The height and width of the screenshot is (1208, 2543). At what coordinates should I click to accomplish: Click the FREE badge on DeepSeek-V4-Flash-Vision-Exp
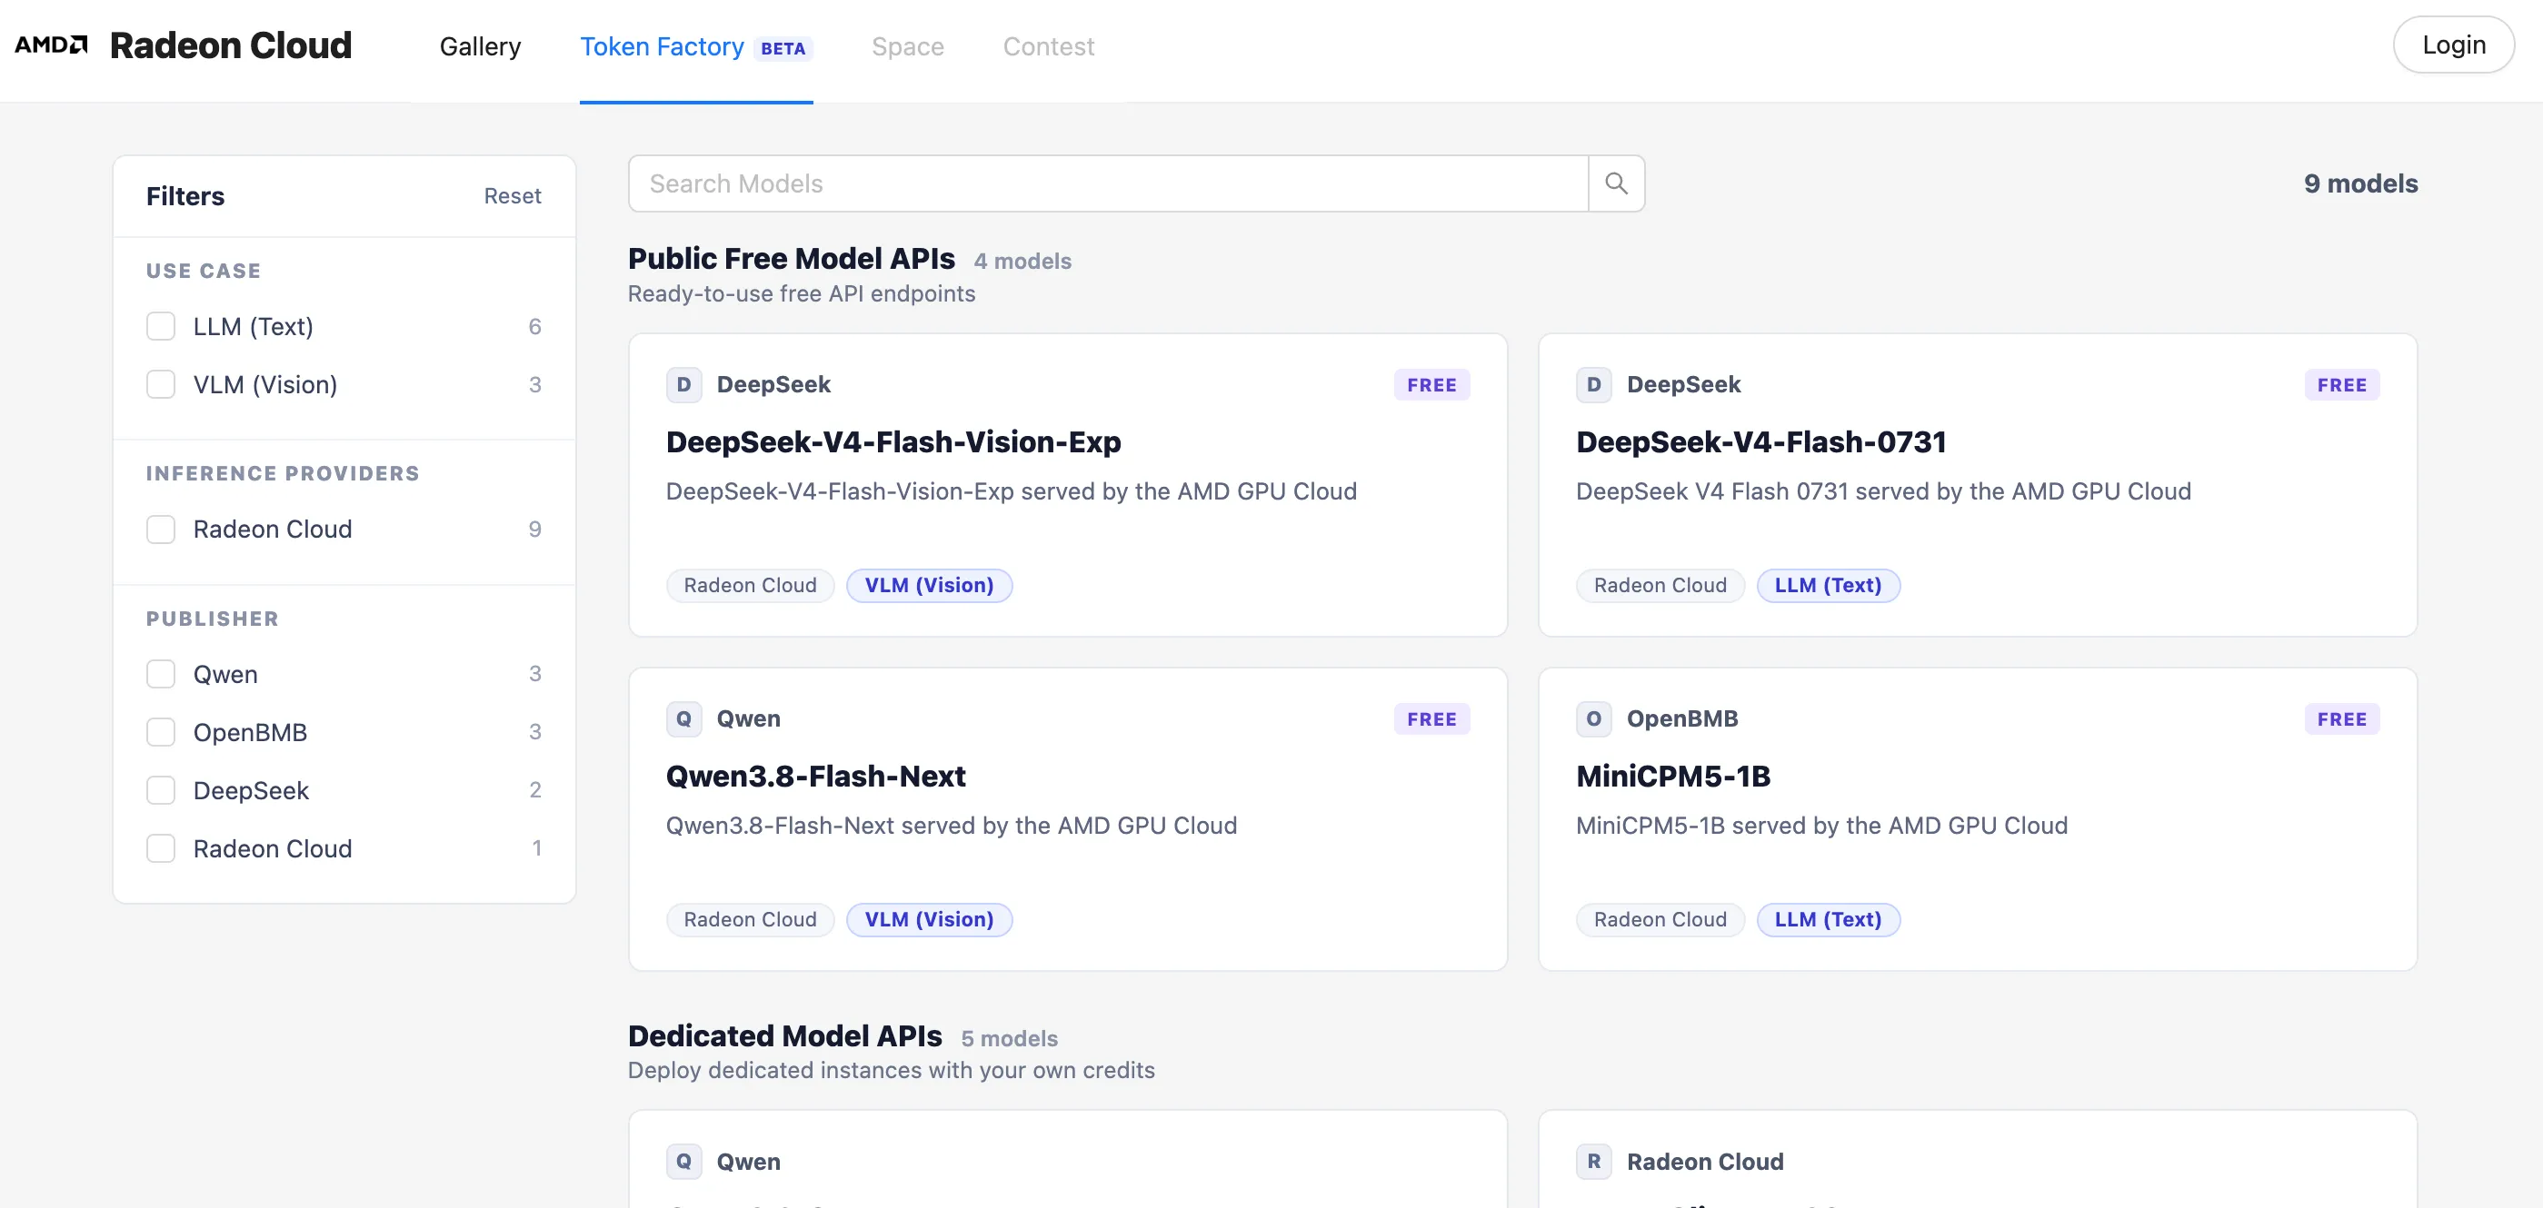tap(1431, 385)
